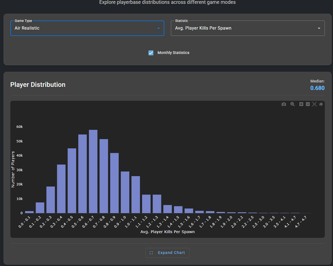The height and width of the screenshot is (266, 333).
Task: Reset axes with the home icon
Action: click(321, 104)
